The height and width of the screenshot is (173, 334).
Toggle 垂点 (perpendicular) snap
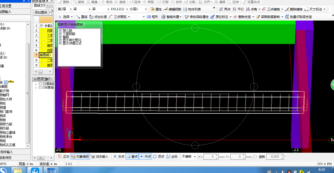pyautogui.click(x=132, y=156)
